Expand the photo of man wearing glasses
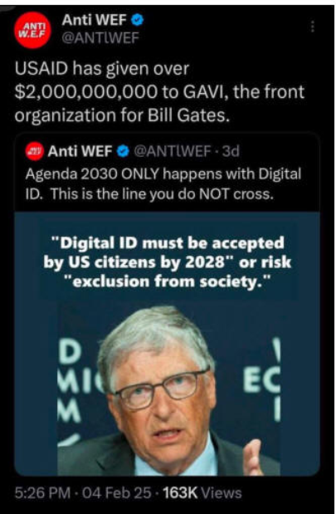This screenshot has height=514, width=336. click(x=168, y=389)
